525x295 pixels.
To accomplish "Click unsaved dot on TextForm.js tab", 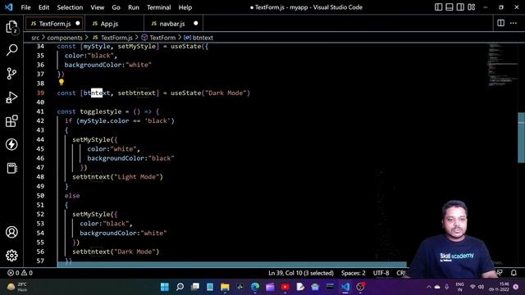I will coord(78,24).
